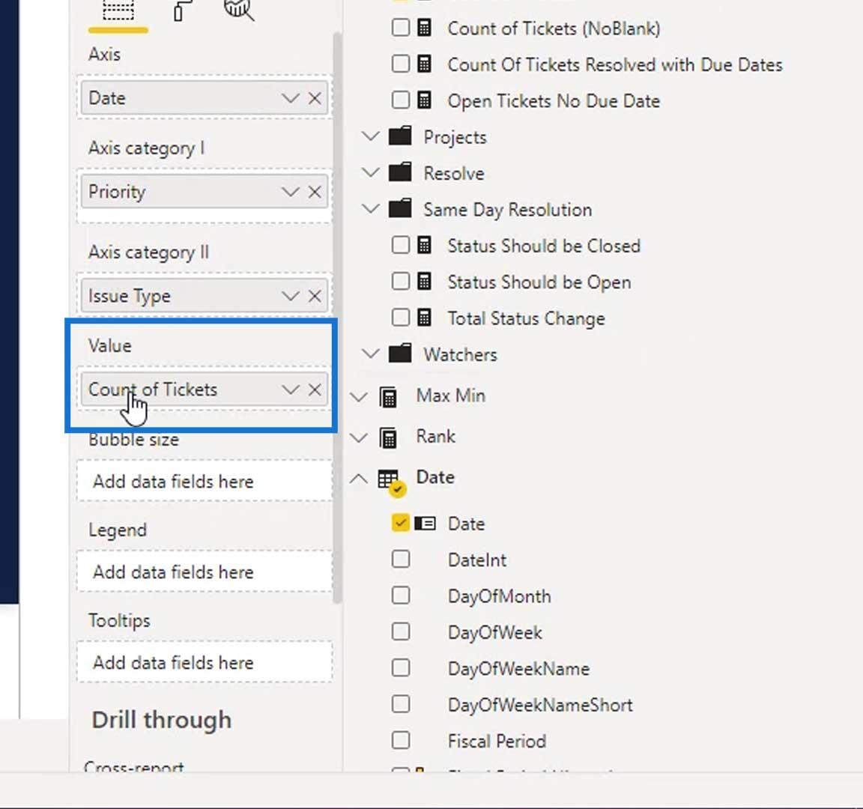
Task: Expand the Rank table chevron
Action: click(359, 437)
